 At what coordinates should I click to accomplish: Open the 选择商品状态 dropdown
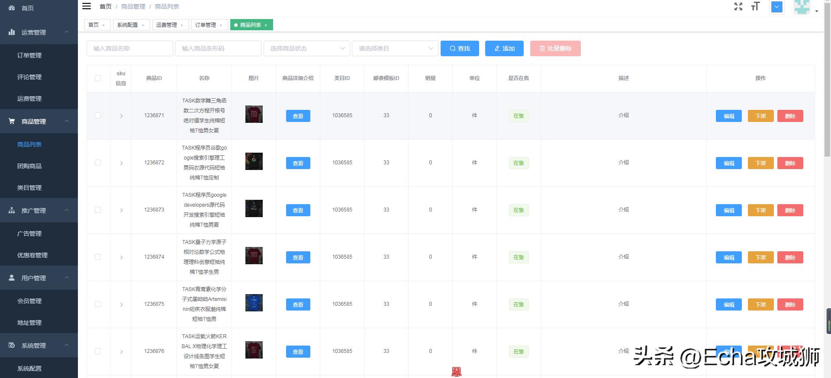pyautogui.click(x=306, y=48)
